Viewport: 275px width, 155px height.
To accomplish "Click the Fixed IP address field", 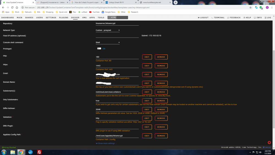I will coord(117,36).
